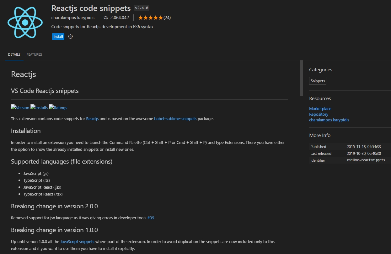
Task: Click the v2.4.0 version badge
Action: click(x=142, y=8)
